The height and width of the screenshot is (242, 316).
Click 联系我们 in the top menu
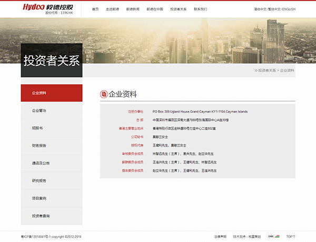coord(201,9)
